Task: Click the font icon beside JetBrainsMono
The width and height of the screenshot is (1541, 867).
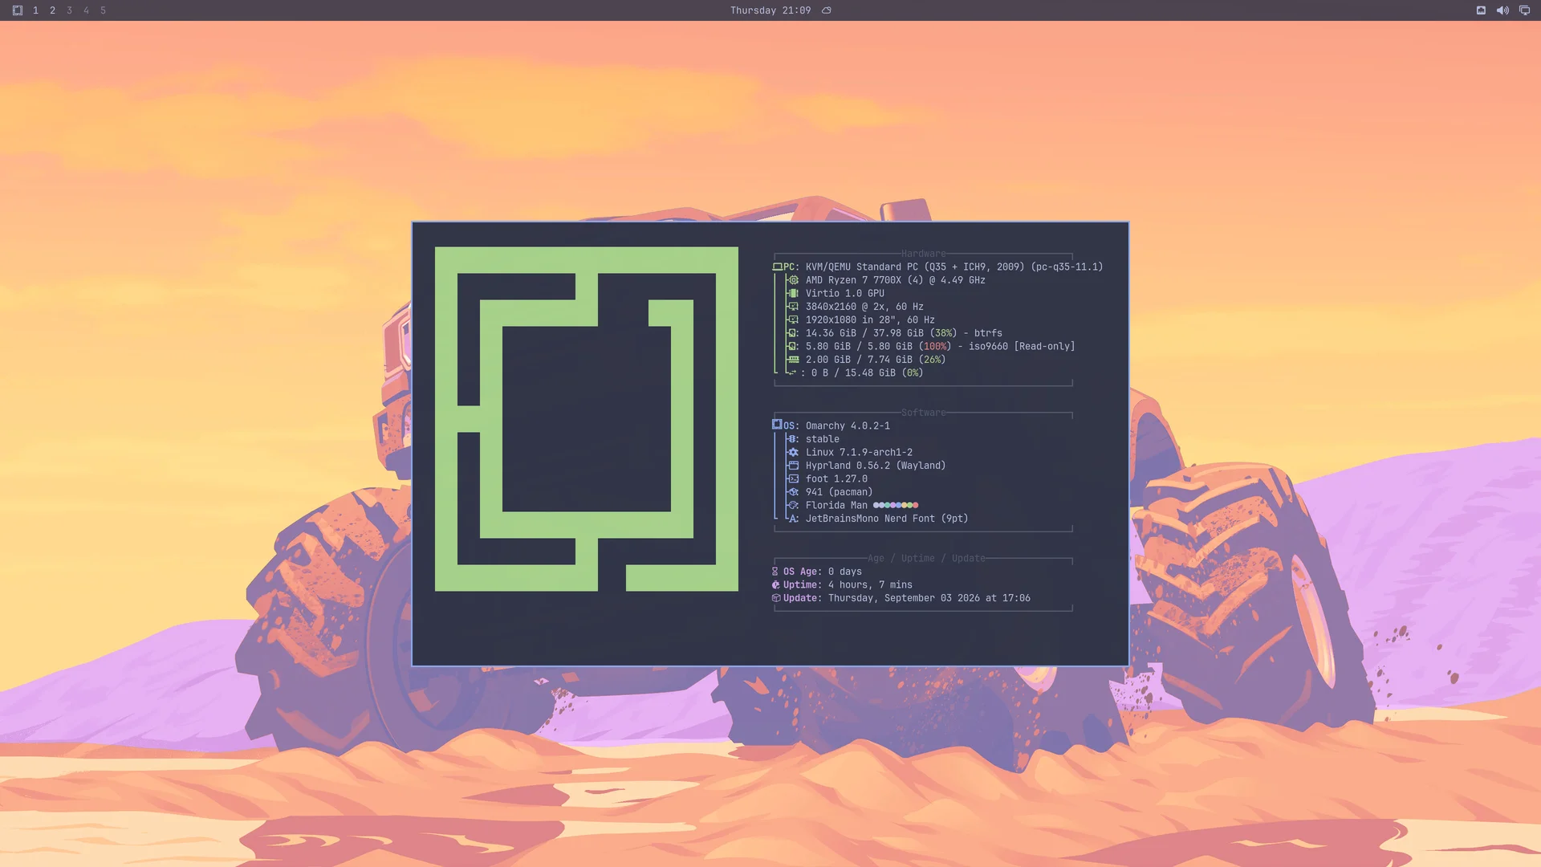Action: coord(793,519)
